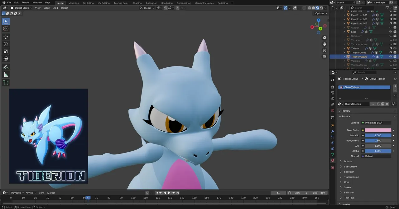Viewport: 399px width, 209px height.
Task: Open the Tool properties tab
Action: pos(333,80)
